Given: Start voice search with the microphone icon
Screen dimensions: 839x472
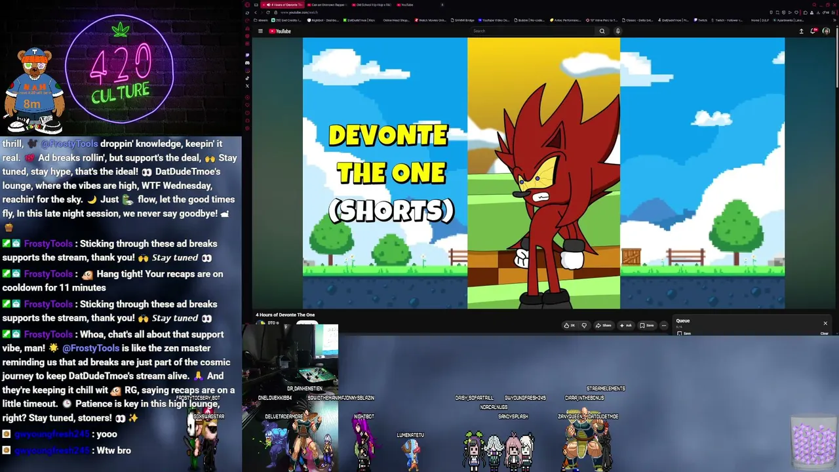Looking at the screenshot, I should pyautogui.click(x=617, y=31).
